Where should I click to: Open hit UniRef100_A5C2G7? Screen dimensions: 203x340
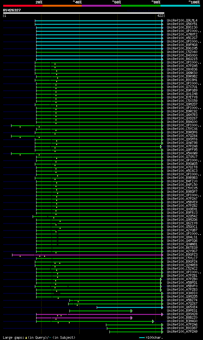coord(182,38)
